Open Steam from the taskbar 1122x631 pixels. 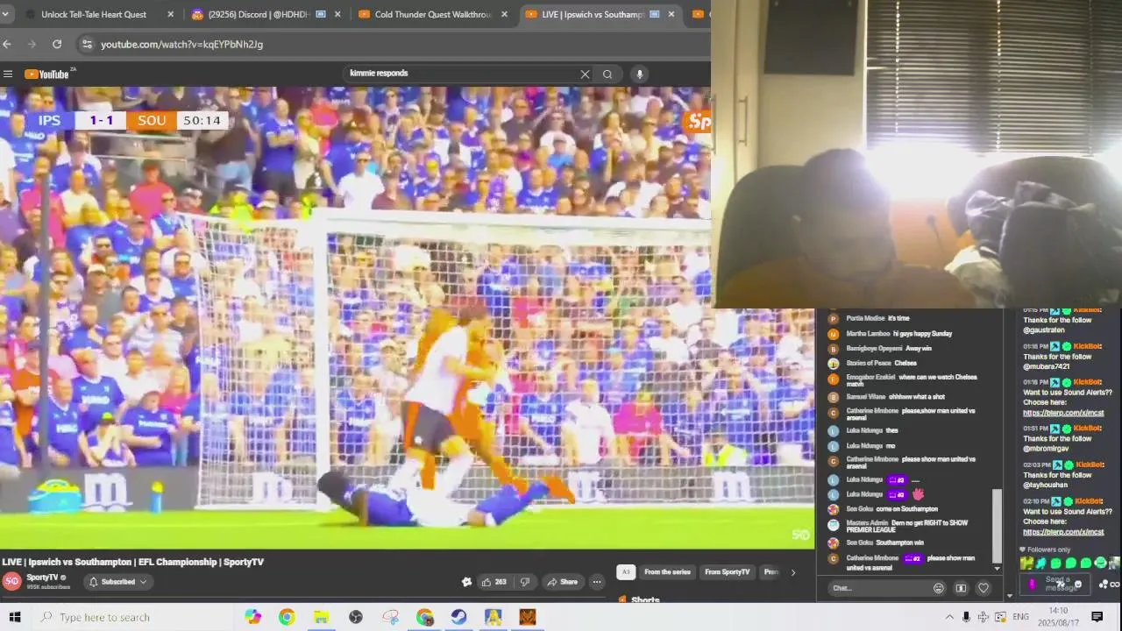click(458, 617)
